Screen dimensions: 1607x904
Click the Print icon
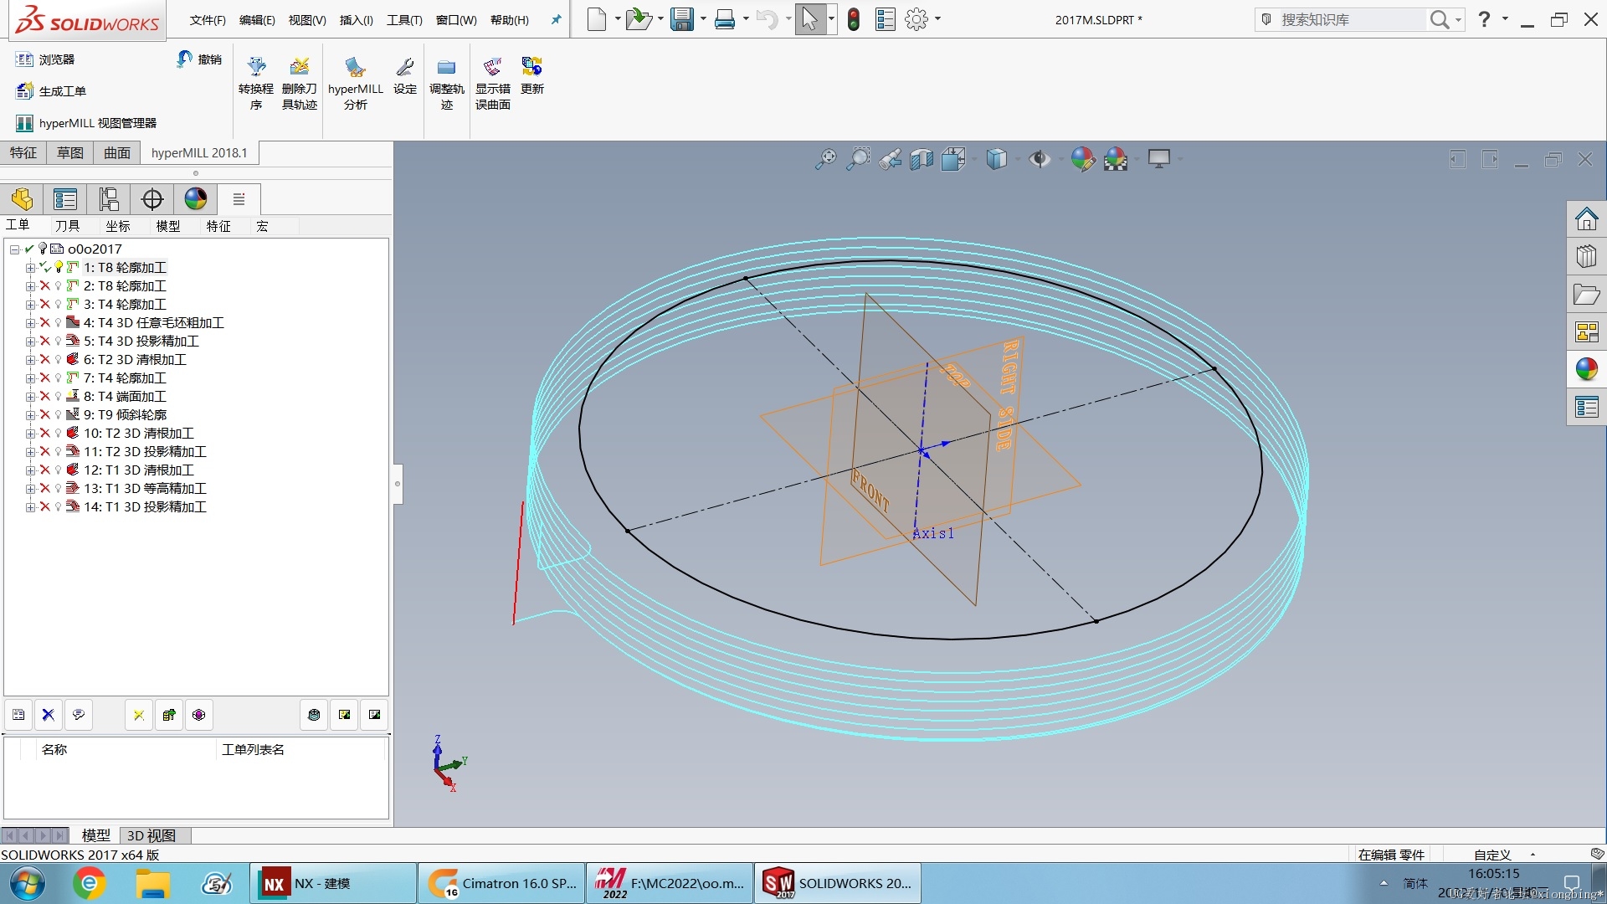point(725,19)
